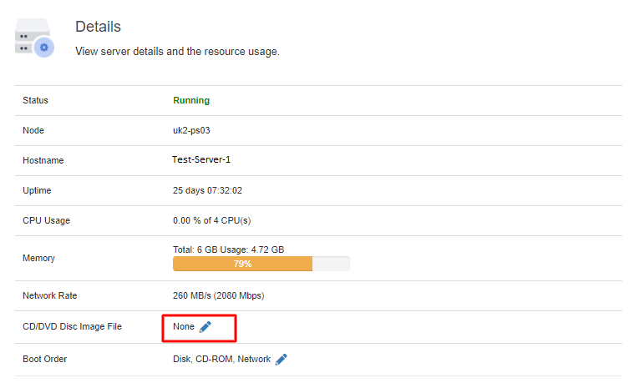The height and width of the screenshot is (383, 629).
Task: Click the Hostname row label
Action: [43, 160]
